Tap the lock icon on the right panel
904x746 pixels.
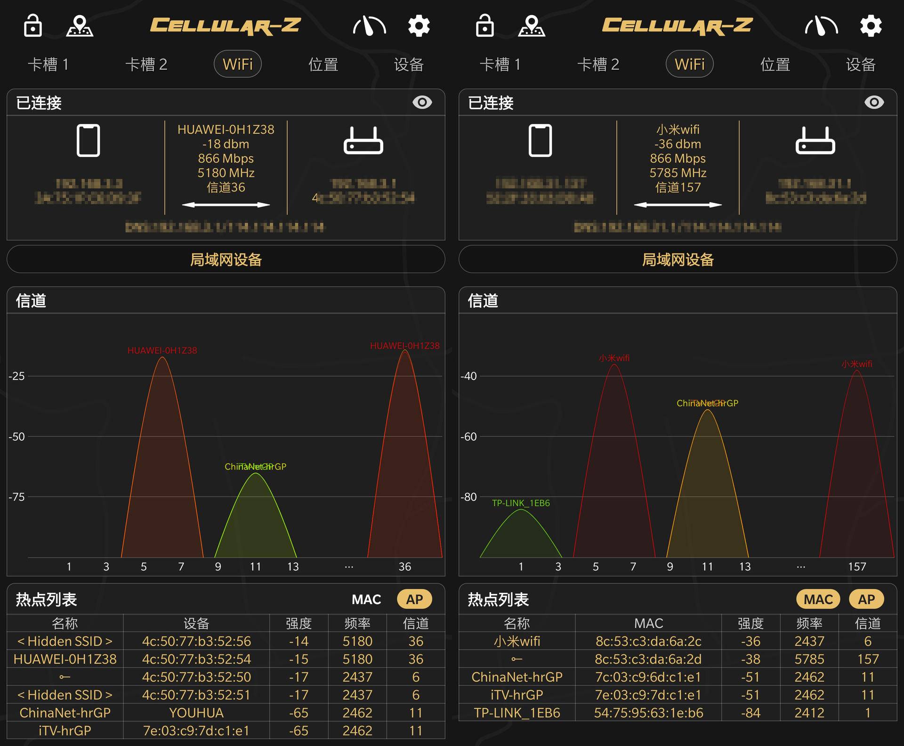pos(484,26)
